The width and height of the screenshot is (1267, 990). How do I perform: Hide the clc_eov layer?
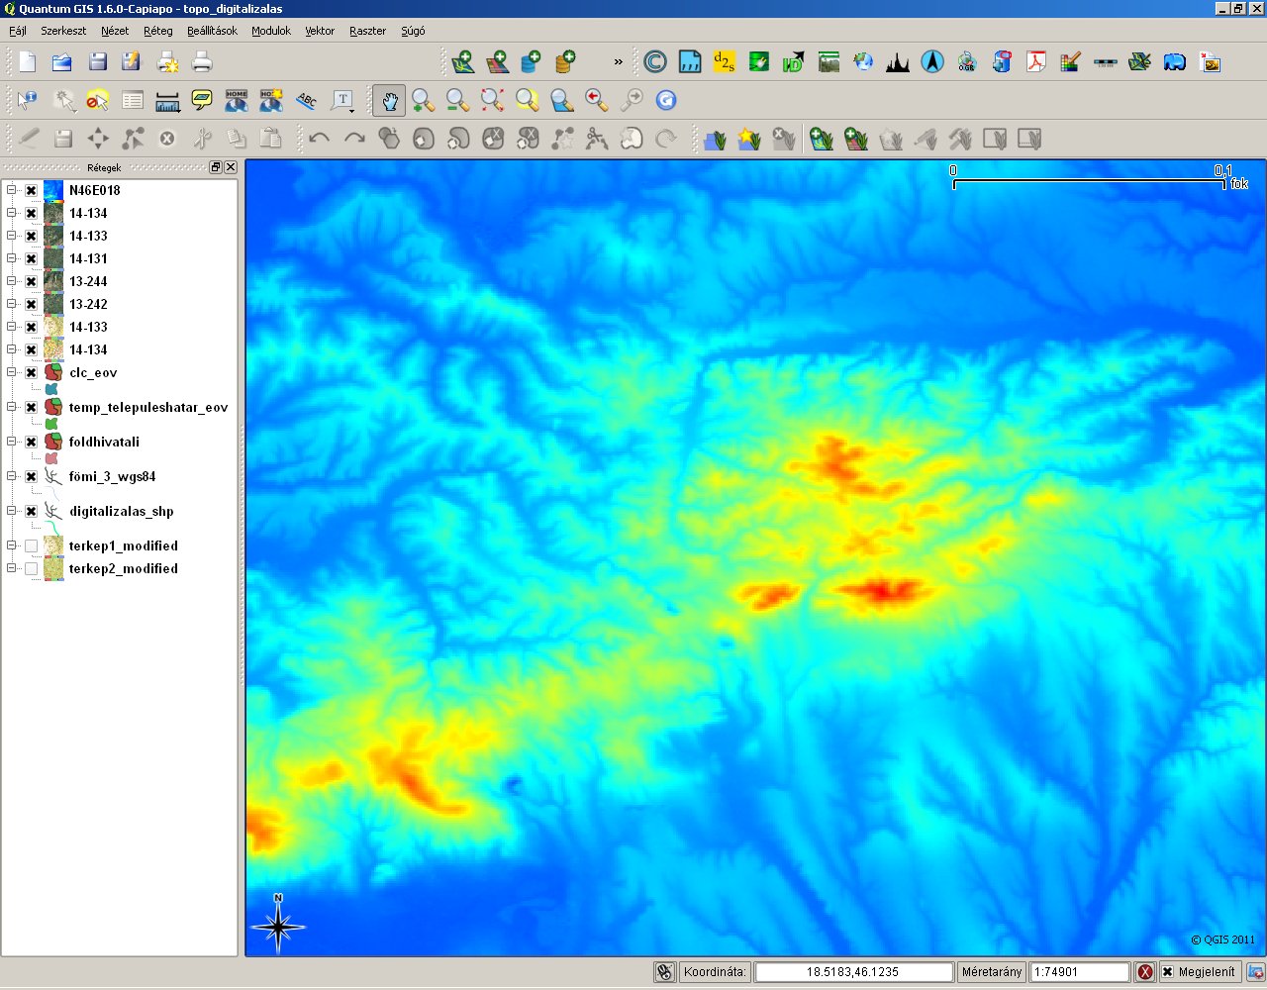click(32, 373)
